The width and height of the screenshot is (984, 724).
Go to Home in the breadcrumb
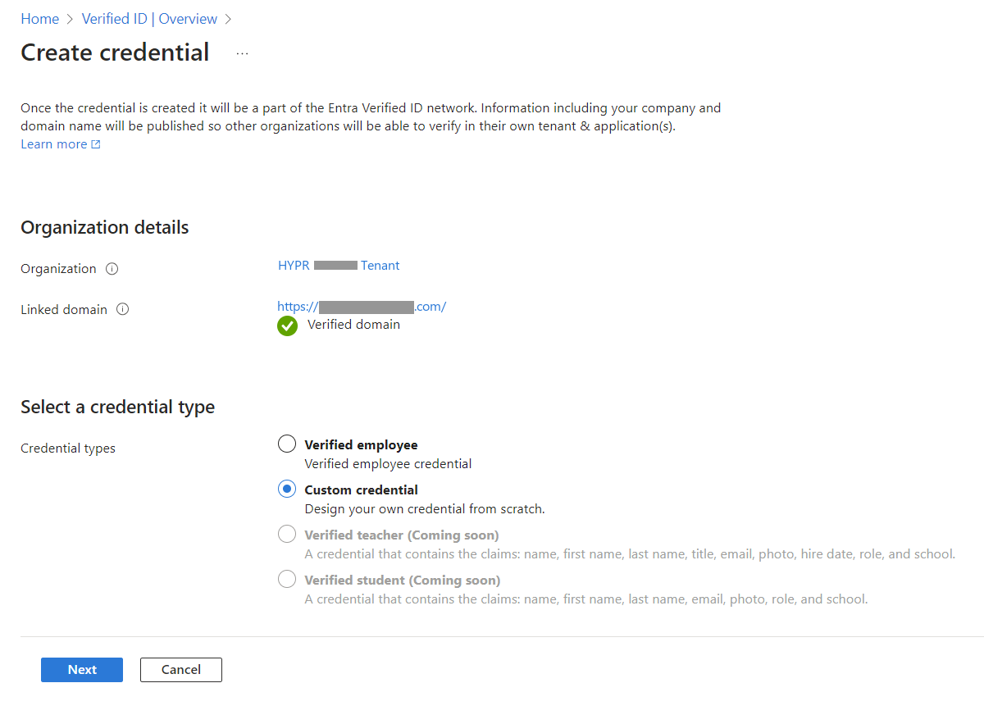click(39, 19)
